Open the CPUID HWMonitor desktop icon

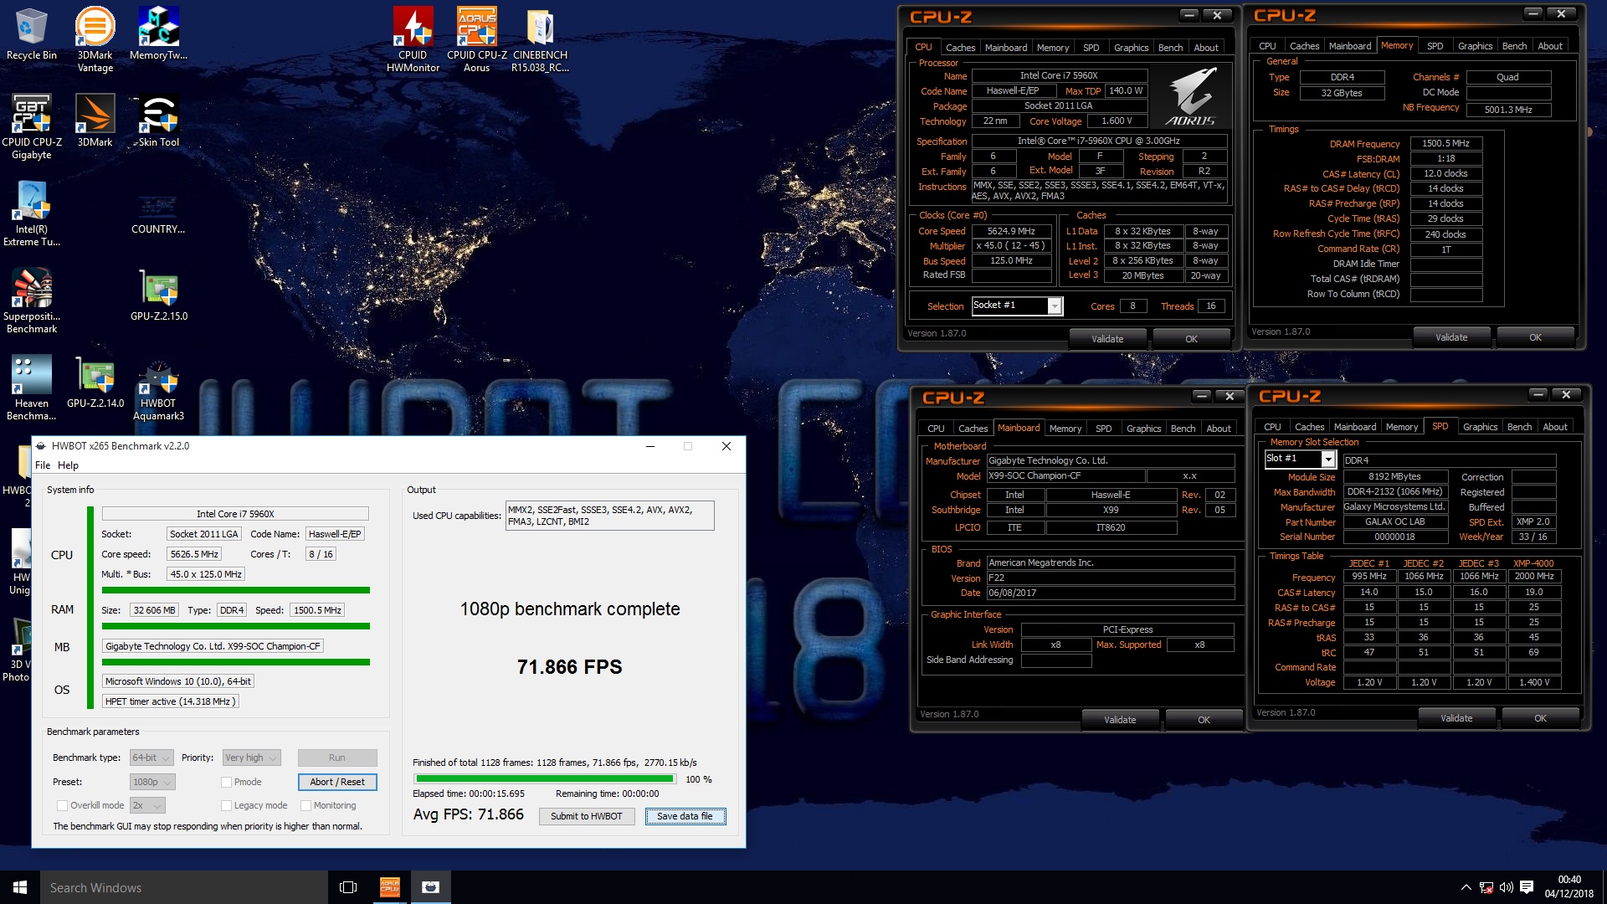point(413,39)
